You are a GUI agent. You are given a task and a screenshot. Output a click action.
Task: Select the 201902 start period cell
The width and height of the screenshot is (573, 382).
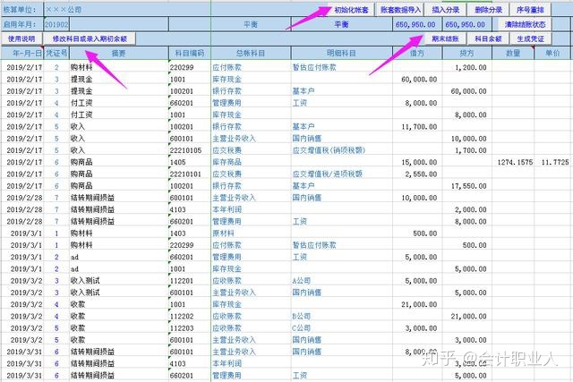point(56,24)
